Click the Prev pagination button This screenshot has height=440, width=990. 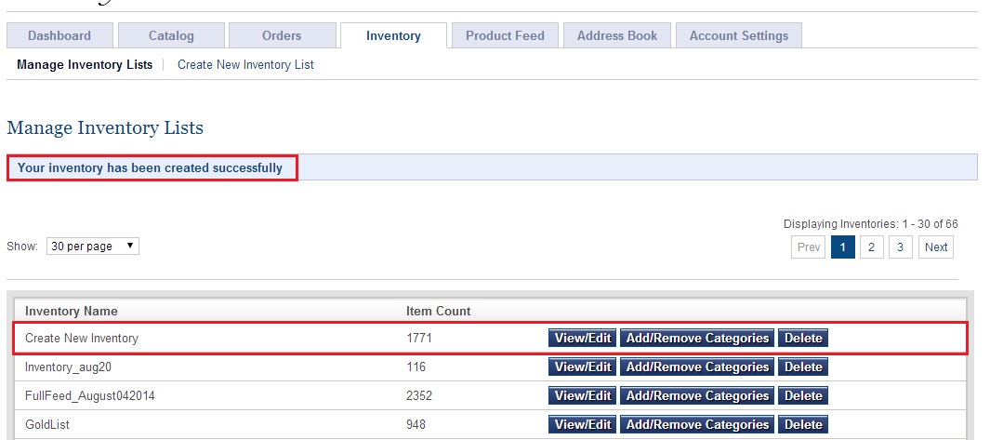pos(809,247)
